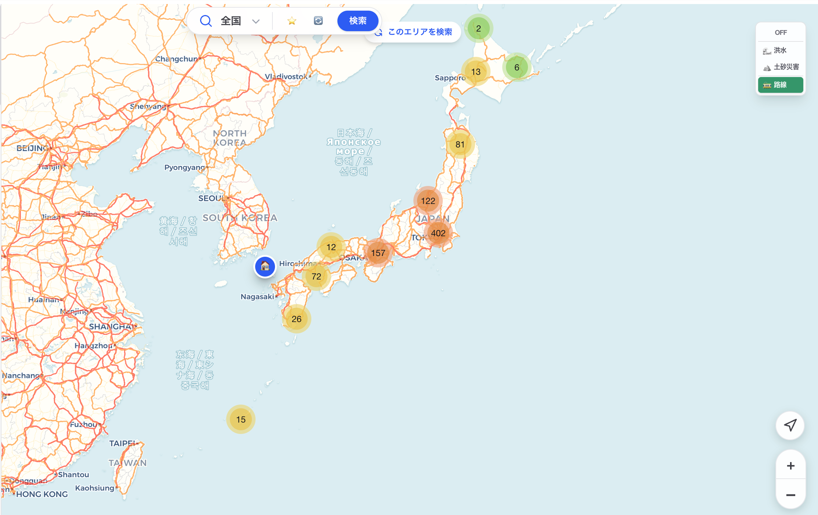Click the 15 cluster near Okinawa
This screenshot has width=818, height=515.
coord(241,419)
